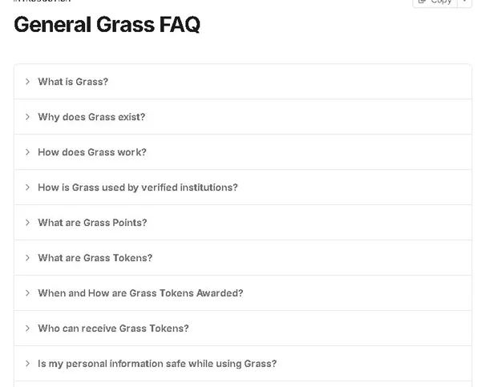Click the chevron beside Why does Grass exist?
481x387 pixels.
pos(27,117)
